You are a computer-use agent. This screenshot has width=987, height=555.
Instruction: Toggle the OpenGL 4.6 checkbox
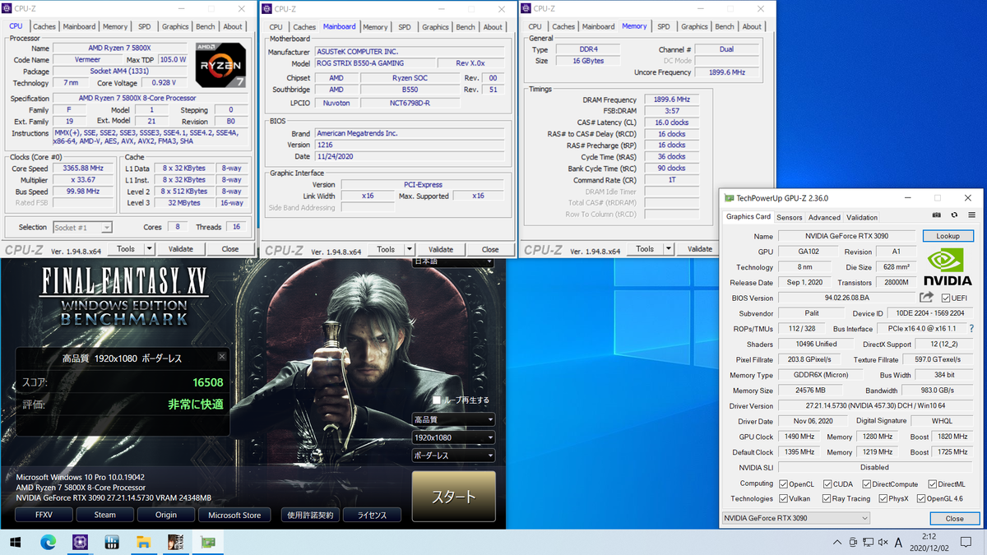click(x=921, y=498)
